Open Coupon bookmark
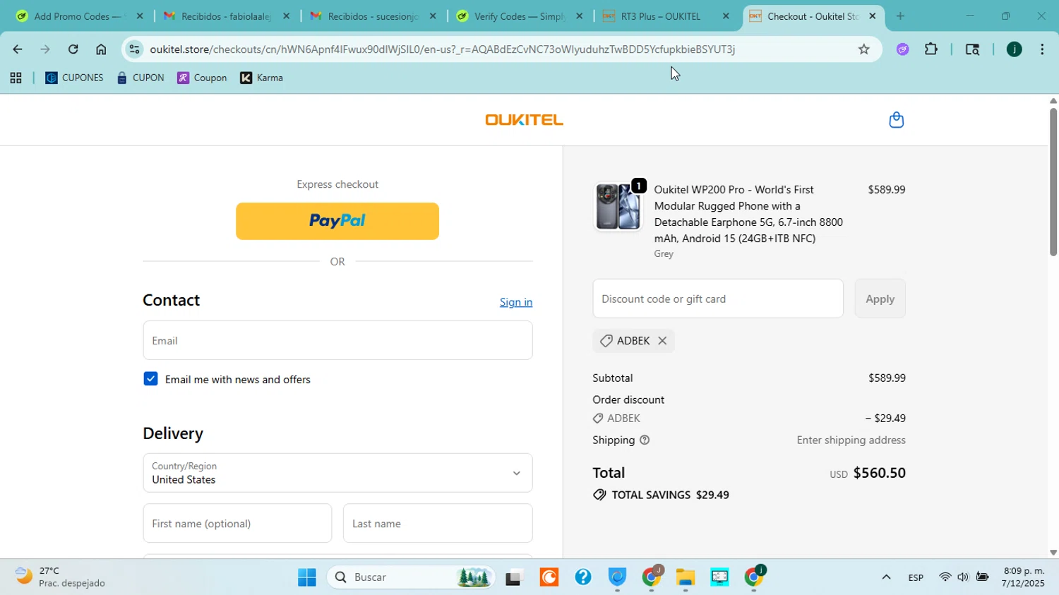Image resolution: width=1059 pixels, height=595 pixels. [x=202, y=78]
